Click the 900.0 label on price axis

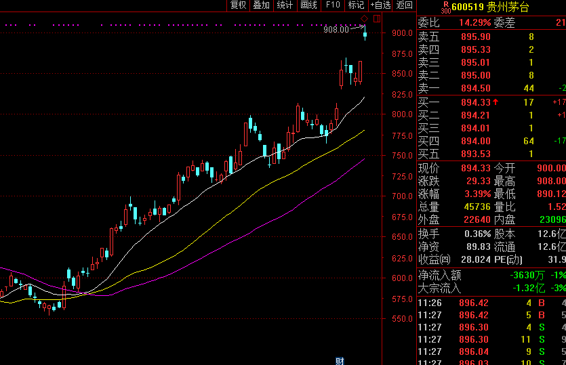click(x=401, y=33)
